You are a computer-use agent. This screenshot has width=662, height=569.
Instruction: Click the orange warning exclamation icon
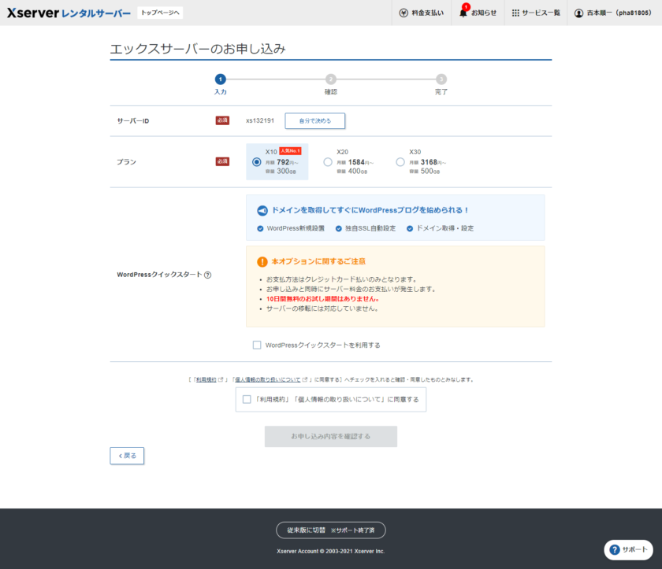262,262
